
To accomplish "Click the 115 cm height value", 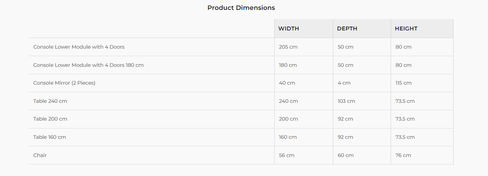I will (403, 83).
